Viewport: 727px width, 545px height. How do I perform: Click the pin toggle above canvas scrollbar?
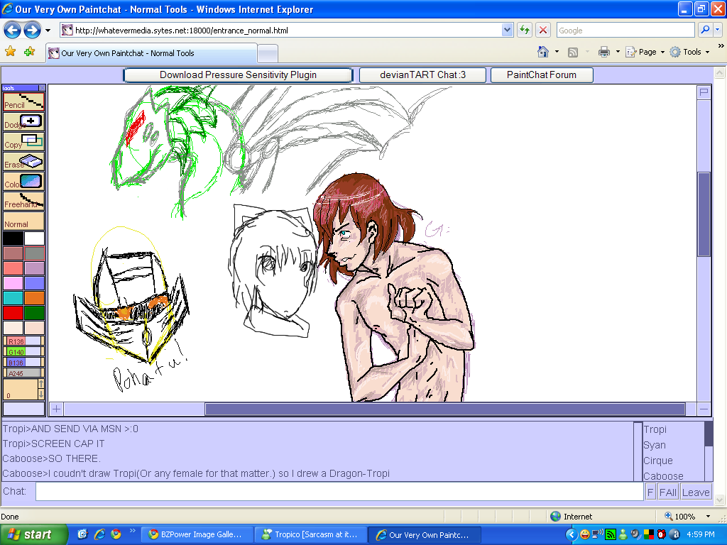(x=704, y=92)
